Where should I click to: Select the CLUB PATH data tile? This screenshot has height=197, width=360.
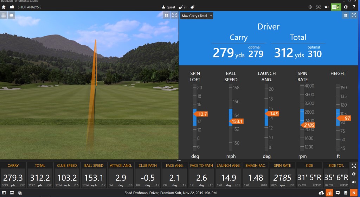[x=148, y=175]
